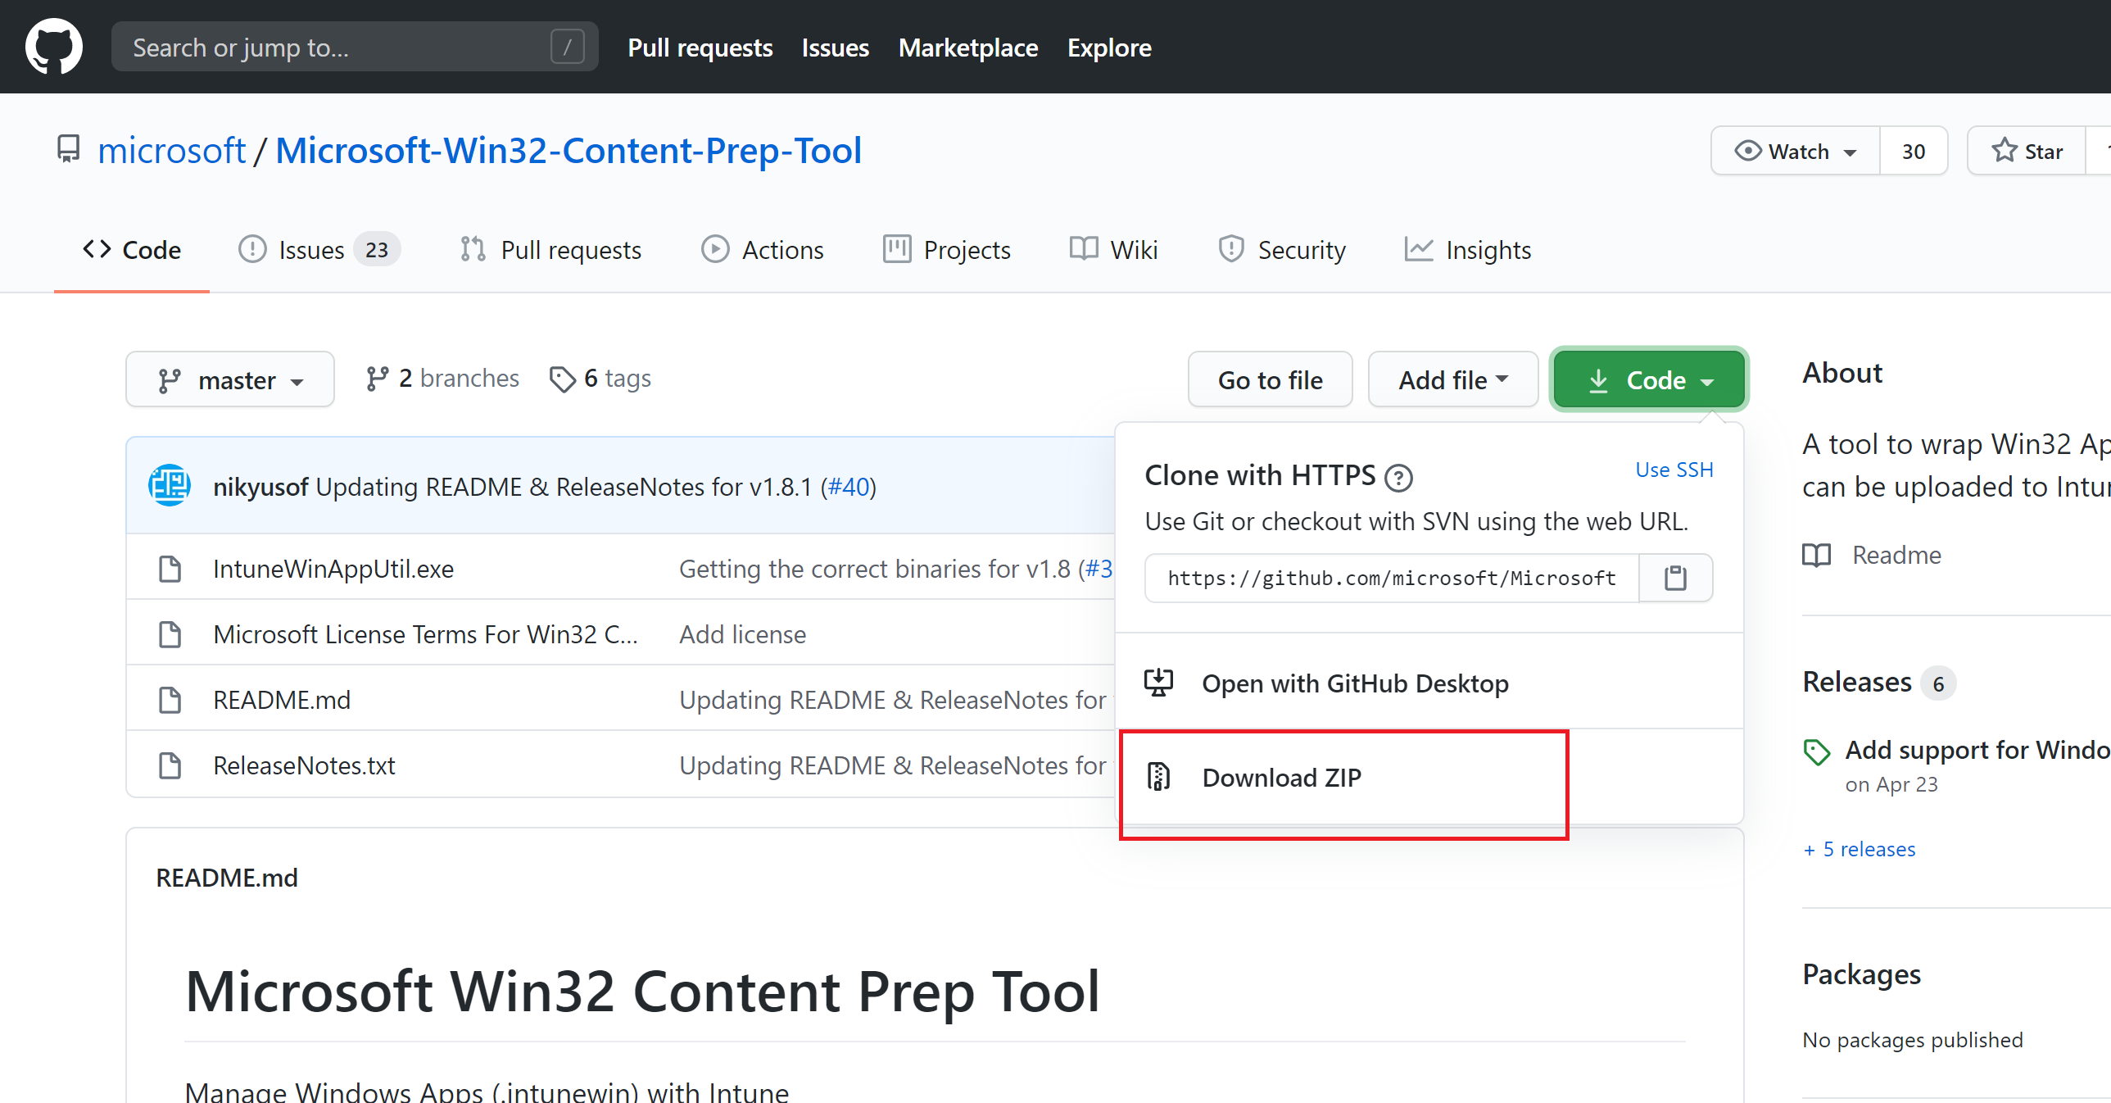Viewport: 2111px width, 1103px height.
Task: Open the Explore page
Action: 1109,48
